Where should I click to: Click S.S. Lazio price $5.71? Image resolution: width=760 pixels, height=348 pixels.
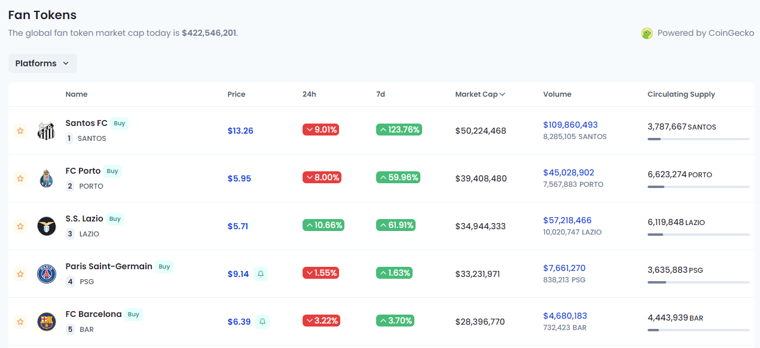tap(238, 226)
